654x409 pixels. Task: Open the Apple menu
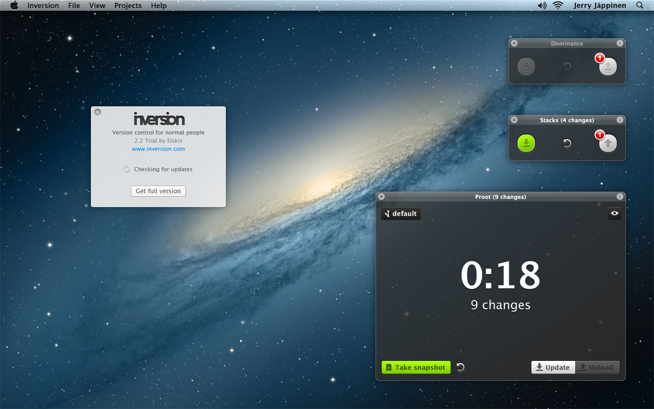tap(14, 6)
